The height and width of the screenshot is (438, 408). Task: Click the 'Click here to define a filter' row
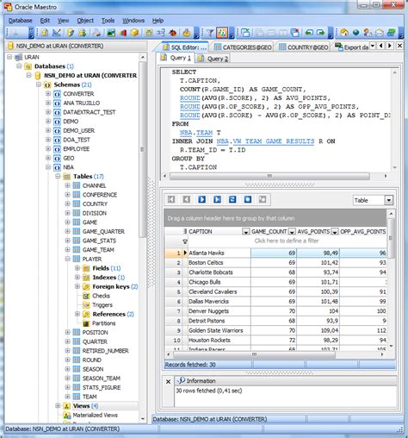coord(287,241)
